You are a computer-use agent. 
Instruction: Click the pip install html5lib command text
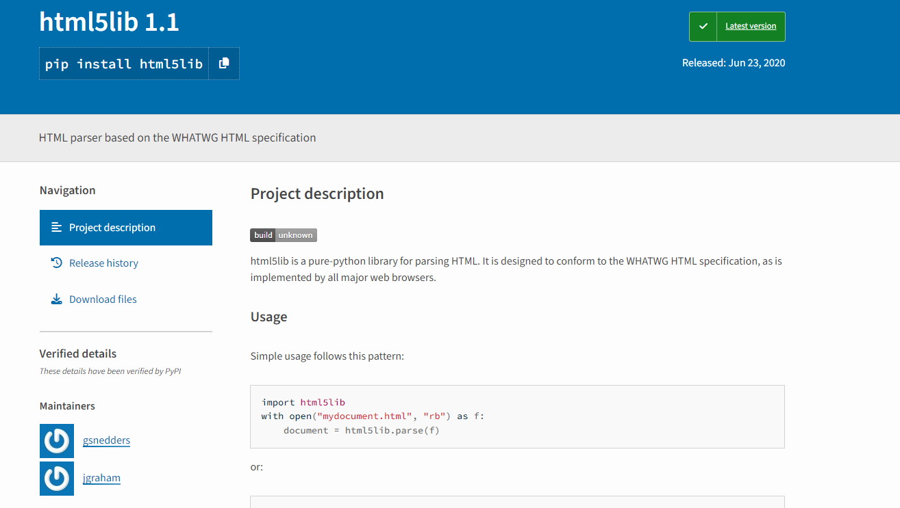(x=124, y=64)
